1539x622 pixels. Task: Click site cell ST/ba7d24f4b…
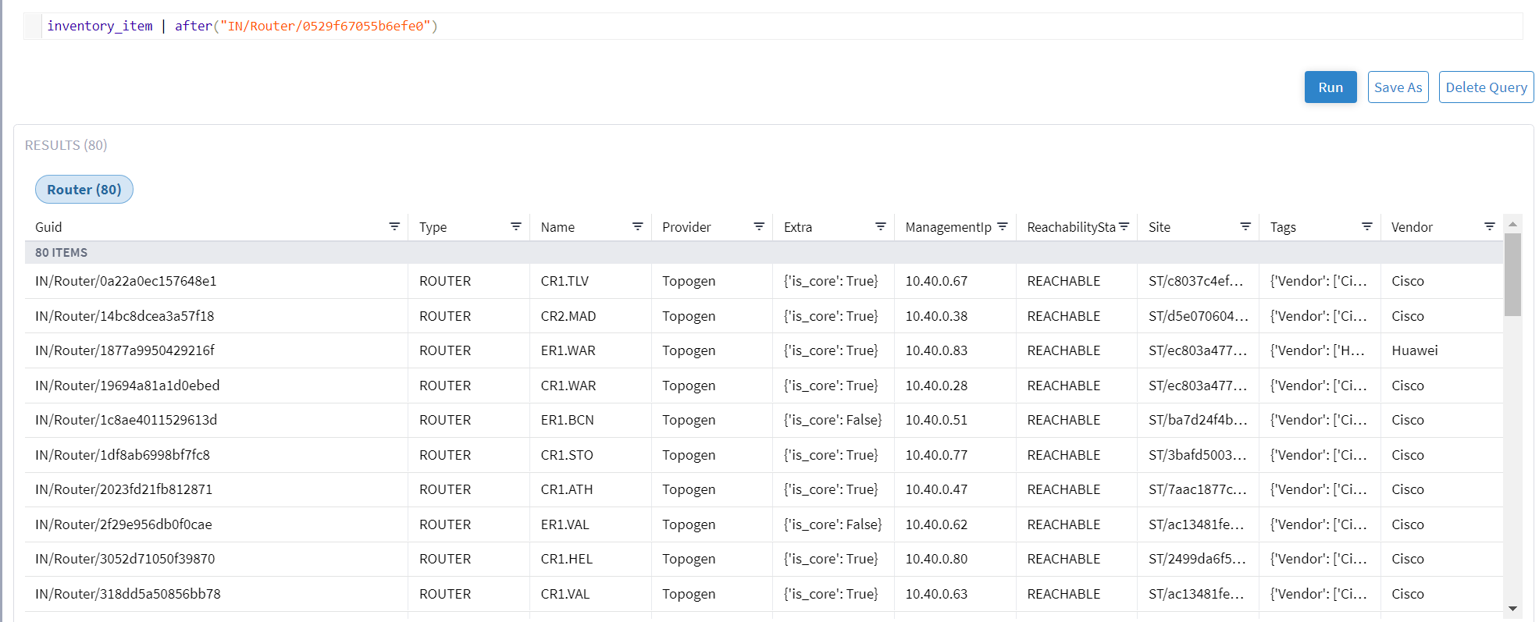[x=1198, y=420]
